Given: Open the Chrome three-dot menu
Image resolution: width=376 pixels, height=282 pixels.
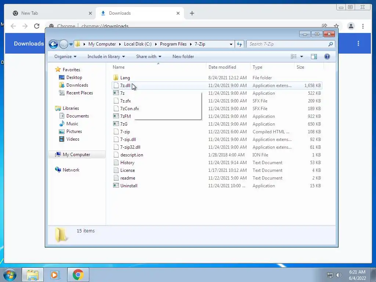Looking at the screenshot, I should pos(363,26).
